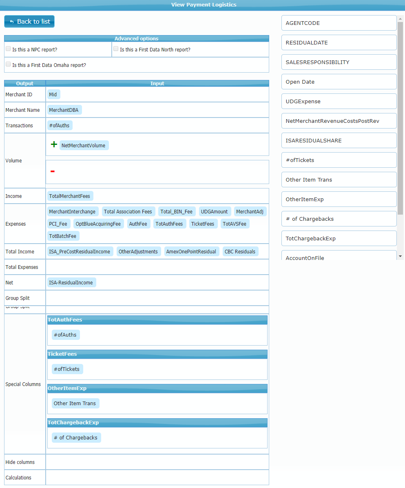Click the TicketFees special column header
The height and width of the screenshot is (488, 405).
coord(157,354)
